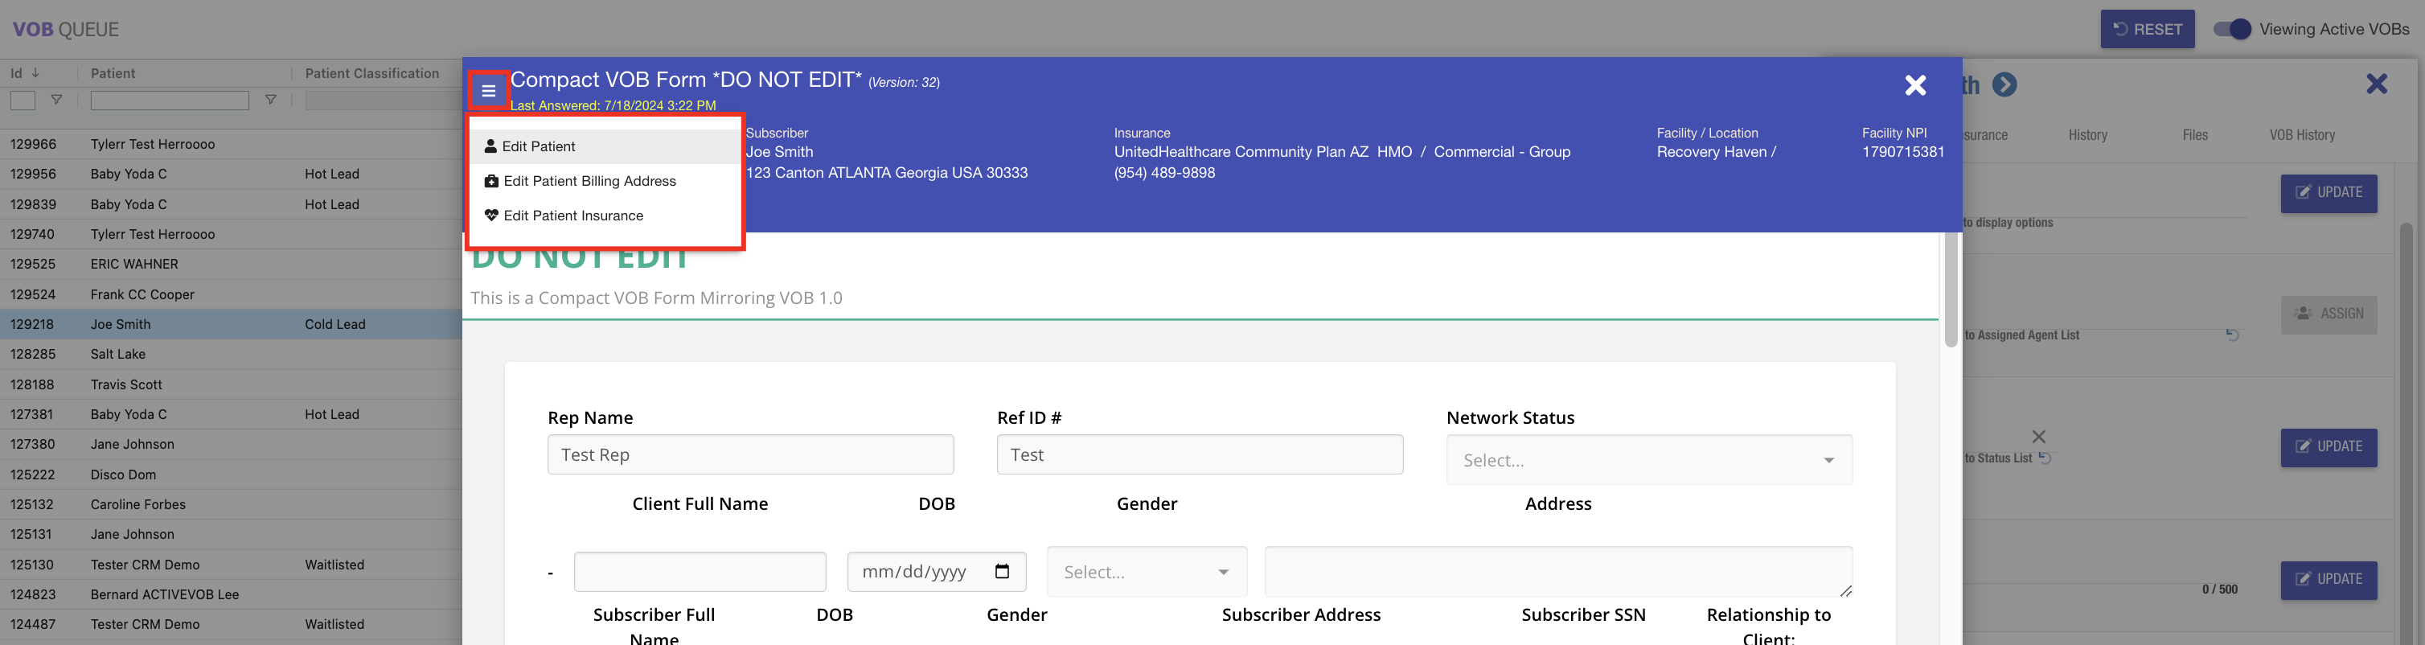Select Edit Patient Insurance option
This screenshot has height=645, width=2425.
(x=572, y=216)
